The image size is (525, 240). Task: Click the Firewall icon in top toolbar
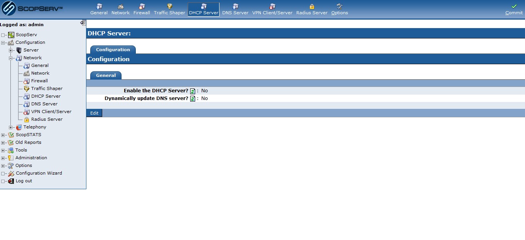click(x=142, y=7)
